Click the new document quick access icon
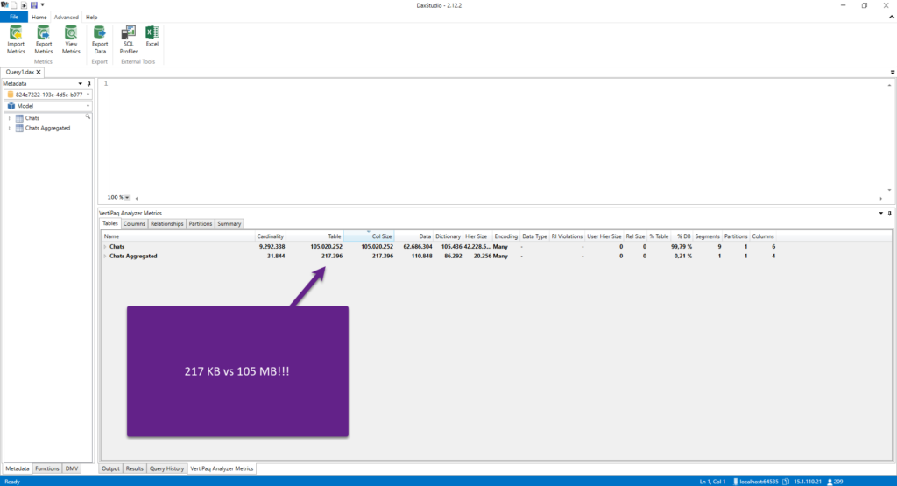The height and width of the screenshot is (486, 897). point(14,5)
